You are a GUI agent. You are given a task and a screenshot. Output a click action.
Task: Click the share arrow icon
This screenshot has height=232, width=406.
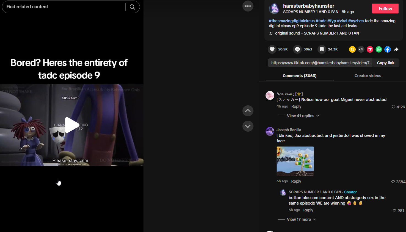pyautogui.click(x=396, y=49)
